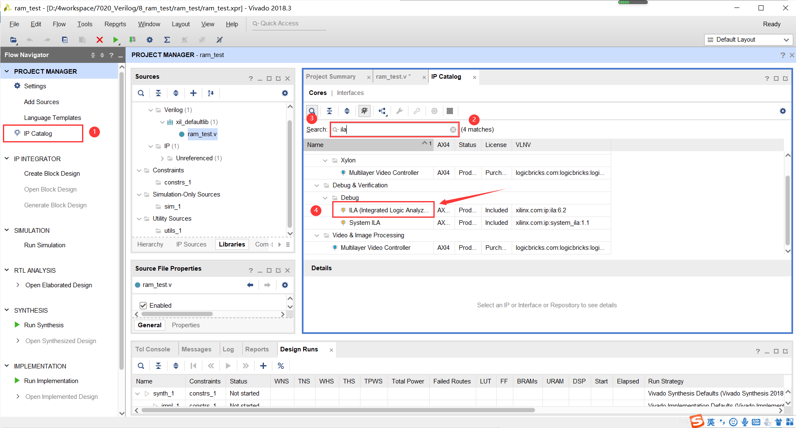Expand the Unreferenced folder
Image resolution: width=796 pixels, height=428 pixels.
[x=162, y=159]
